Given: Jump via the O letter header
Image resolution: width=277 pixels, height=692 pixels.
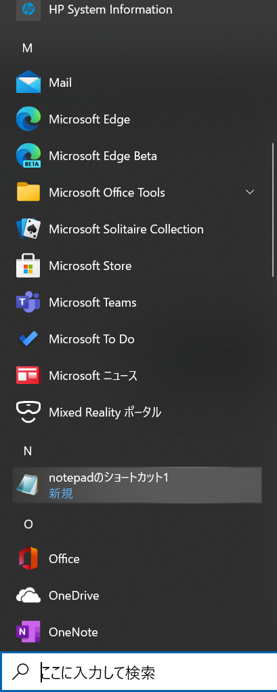Looking at the screenshot, I should pyautogui.click(x=28, y=524).
